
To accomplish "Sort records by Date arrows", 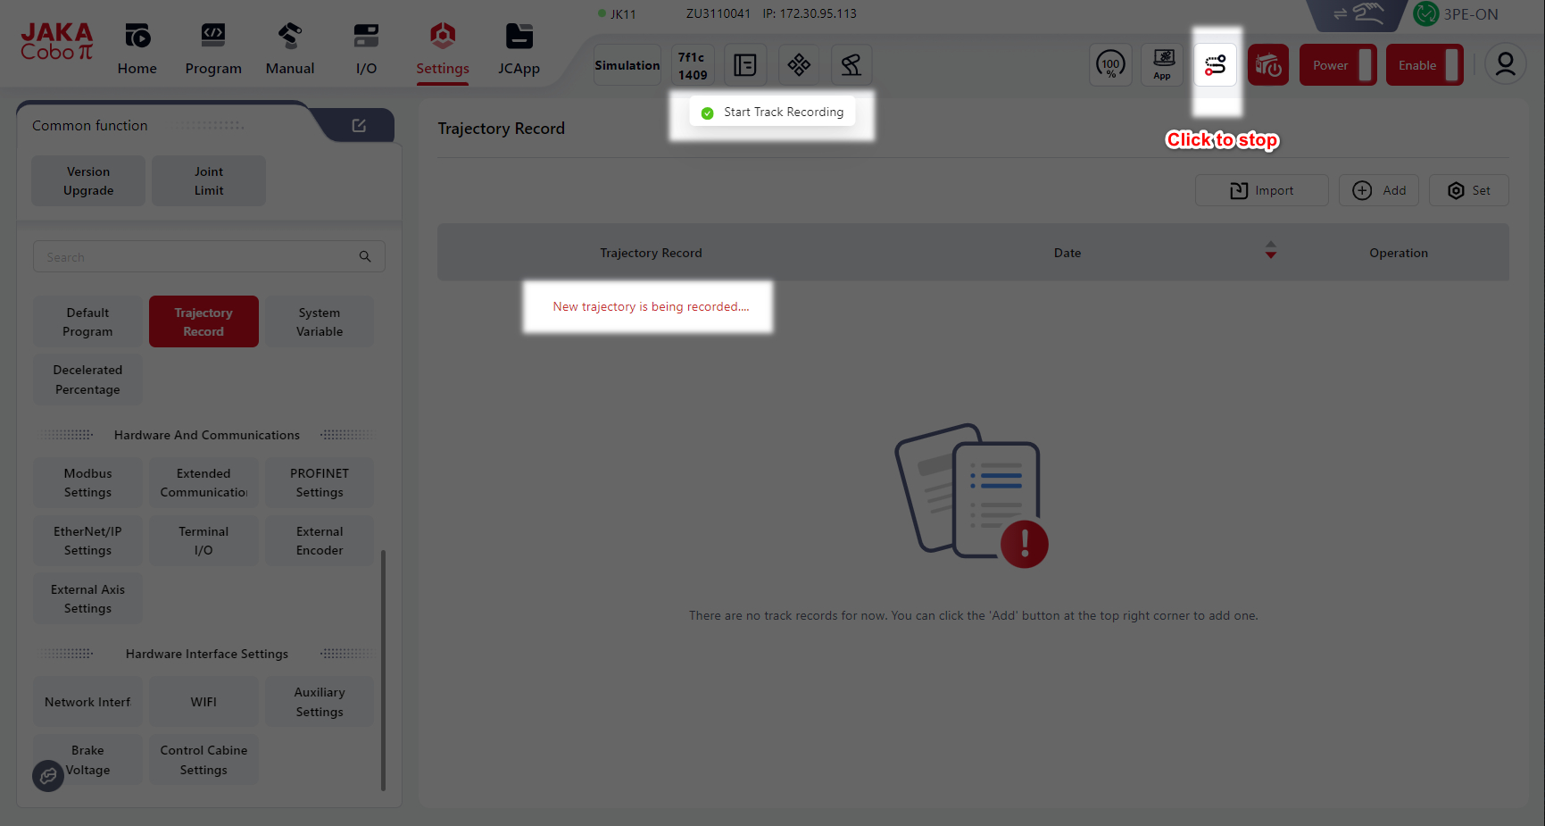I will point(1270,251).
